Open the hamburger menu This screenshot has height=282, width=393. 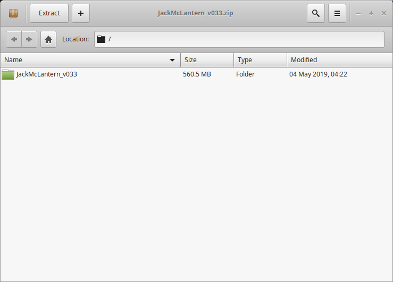[337, 13]
